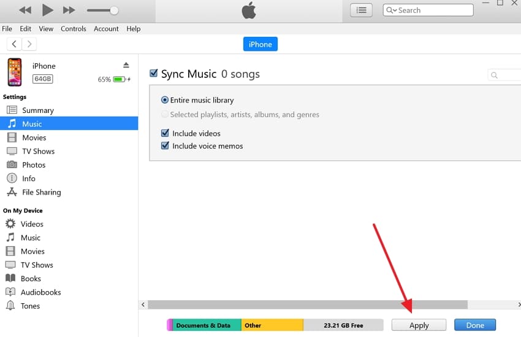
Task: Click the File Sharing apps icon
Action: 12,192
